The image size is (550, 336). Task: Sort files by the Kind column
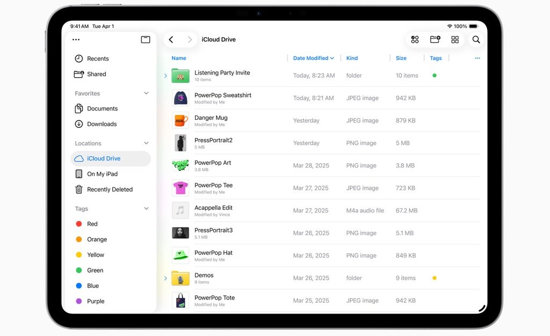[352, 58]
